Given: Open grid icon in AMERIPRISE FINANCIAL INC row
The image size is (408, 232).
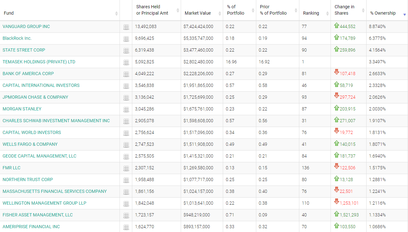Looking at the screenshot, I should pyautogui.click(x=126, y=227).
